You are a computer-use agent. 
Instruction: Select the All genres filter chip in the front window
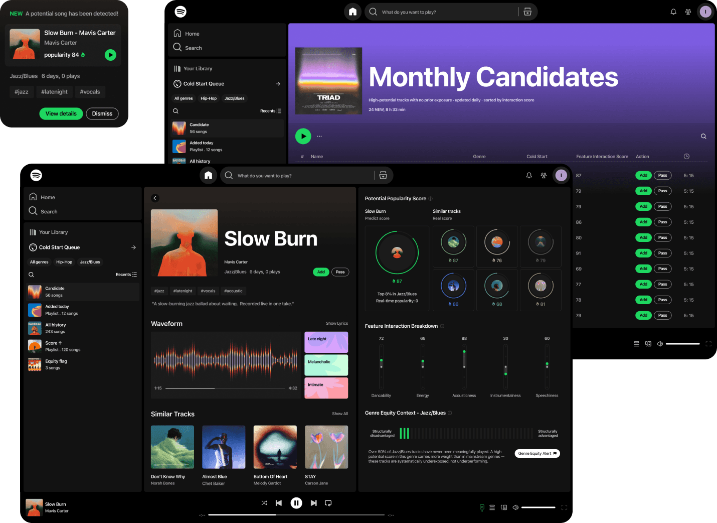click(x=39, y=262)
